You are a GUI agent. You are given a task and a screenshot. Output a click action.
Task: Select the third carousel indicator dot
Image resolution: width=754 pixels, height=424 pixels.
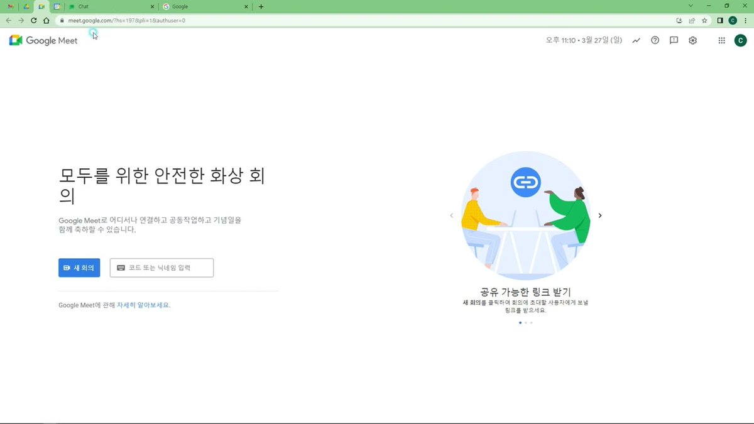tap(531, 322)
